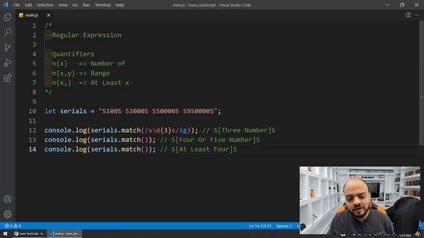Switch to the Chrome taskbar window

coord(29,233)
